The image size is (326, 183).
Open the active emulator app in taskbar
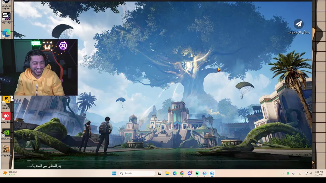[212, 173]
